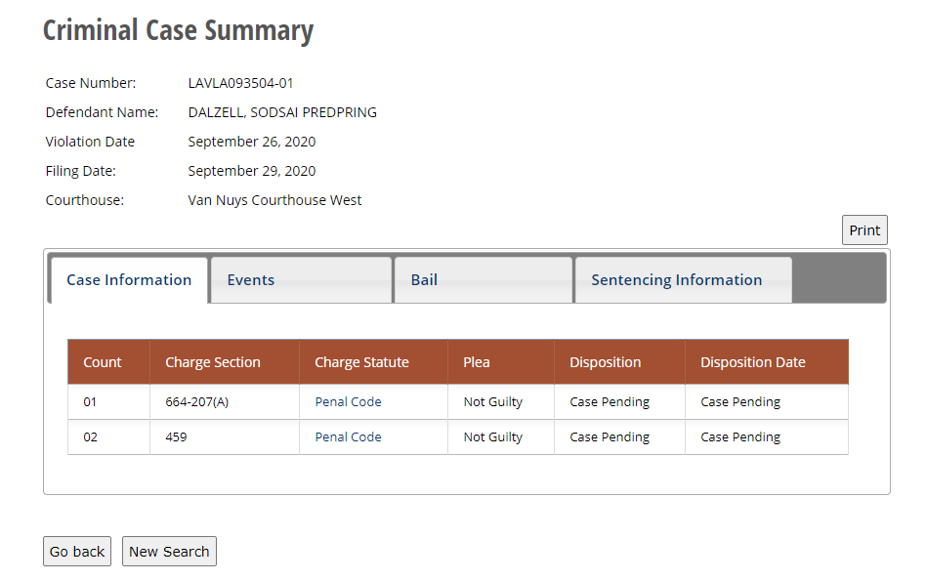Click the Count column header
This screenshot has height=581, width=926.
pyautogui.click(x=103, y=362)
